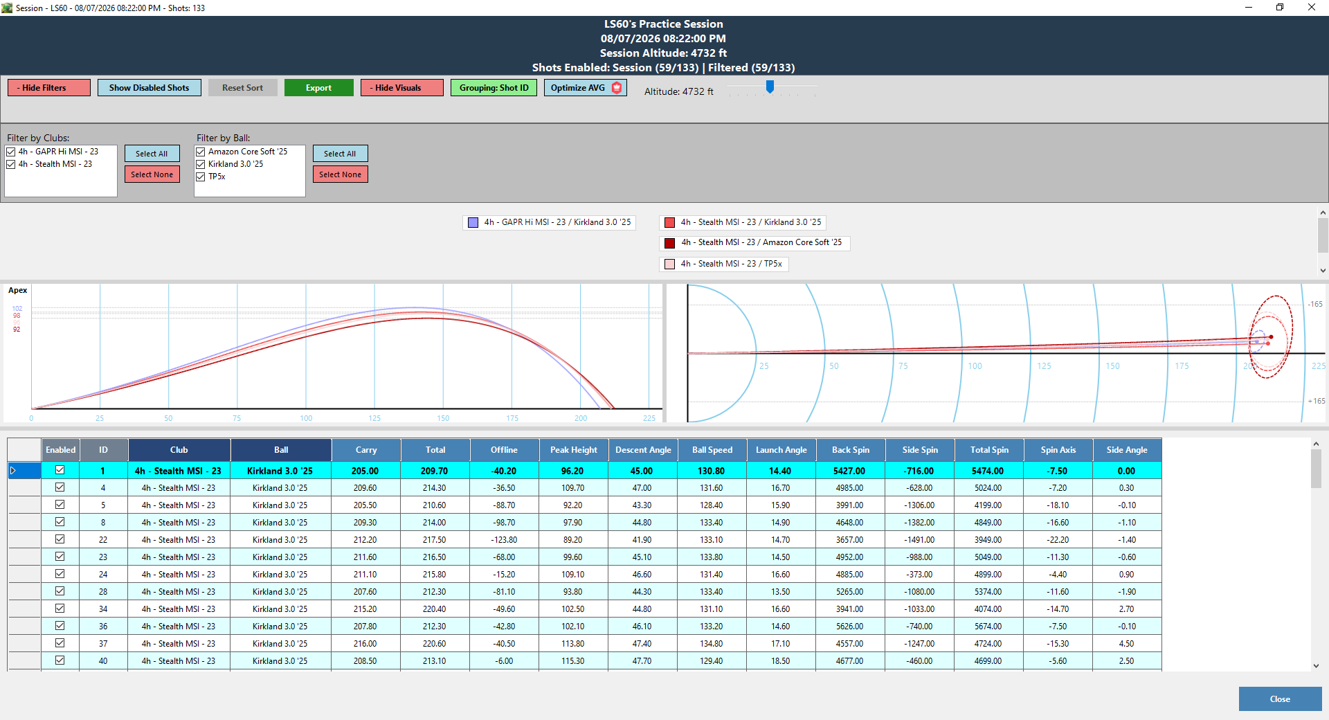Select All balls in ball filter
The width and height of the screenshot is (1329, 720).
341,154
